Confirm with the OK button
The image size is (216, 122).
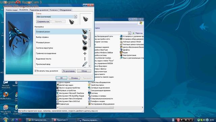click(61, 78)
